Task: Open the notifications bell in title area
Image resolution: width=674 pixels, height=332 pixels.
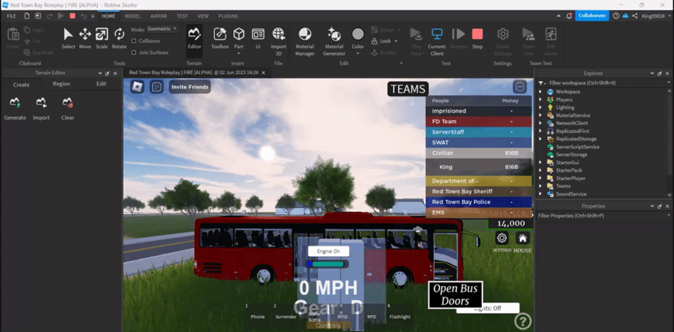Action: (x=569, y=16)
